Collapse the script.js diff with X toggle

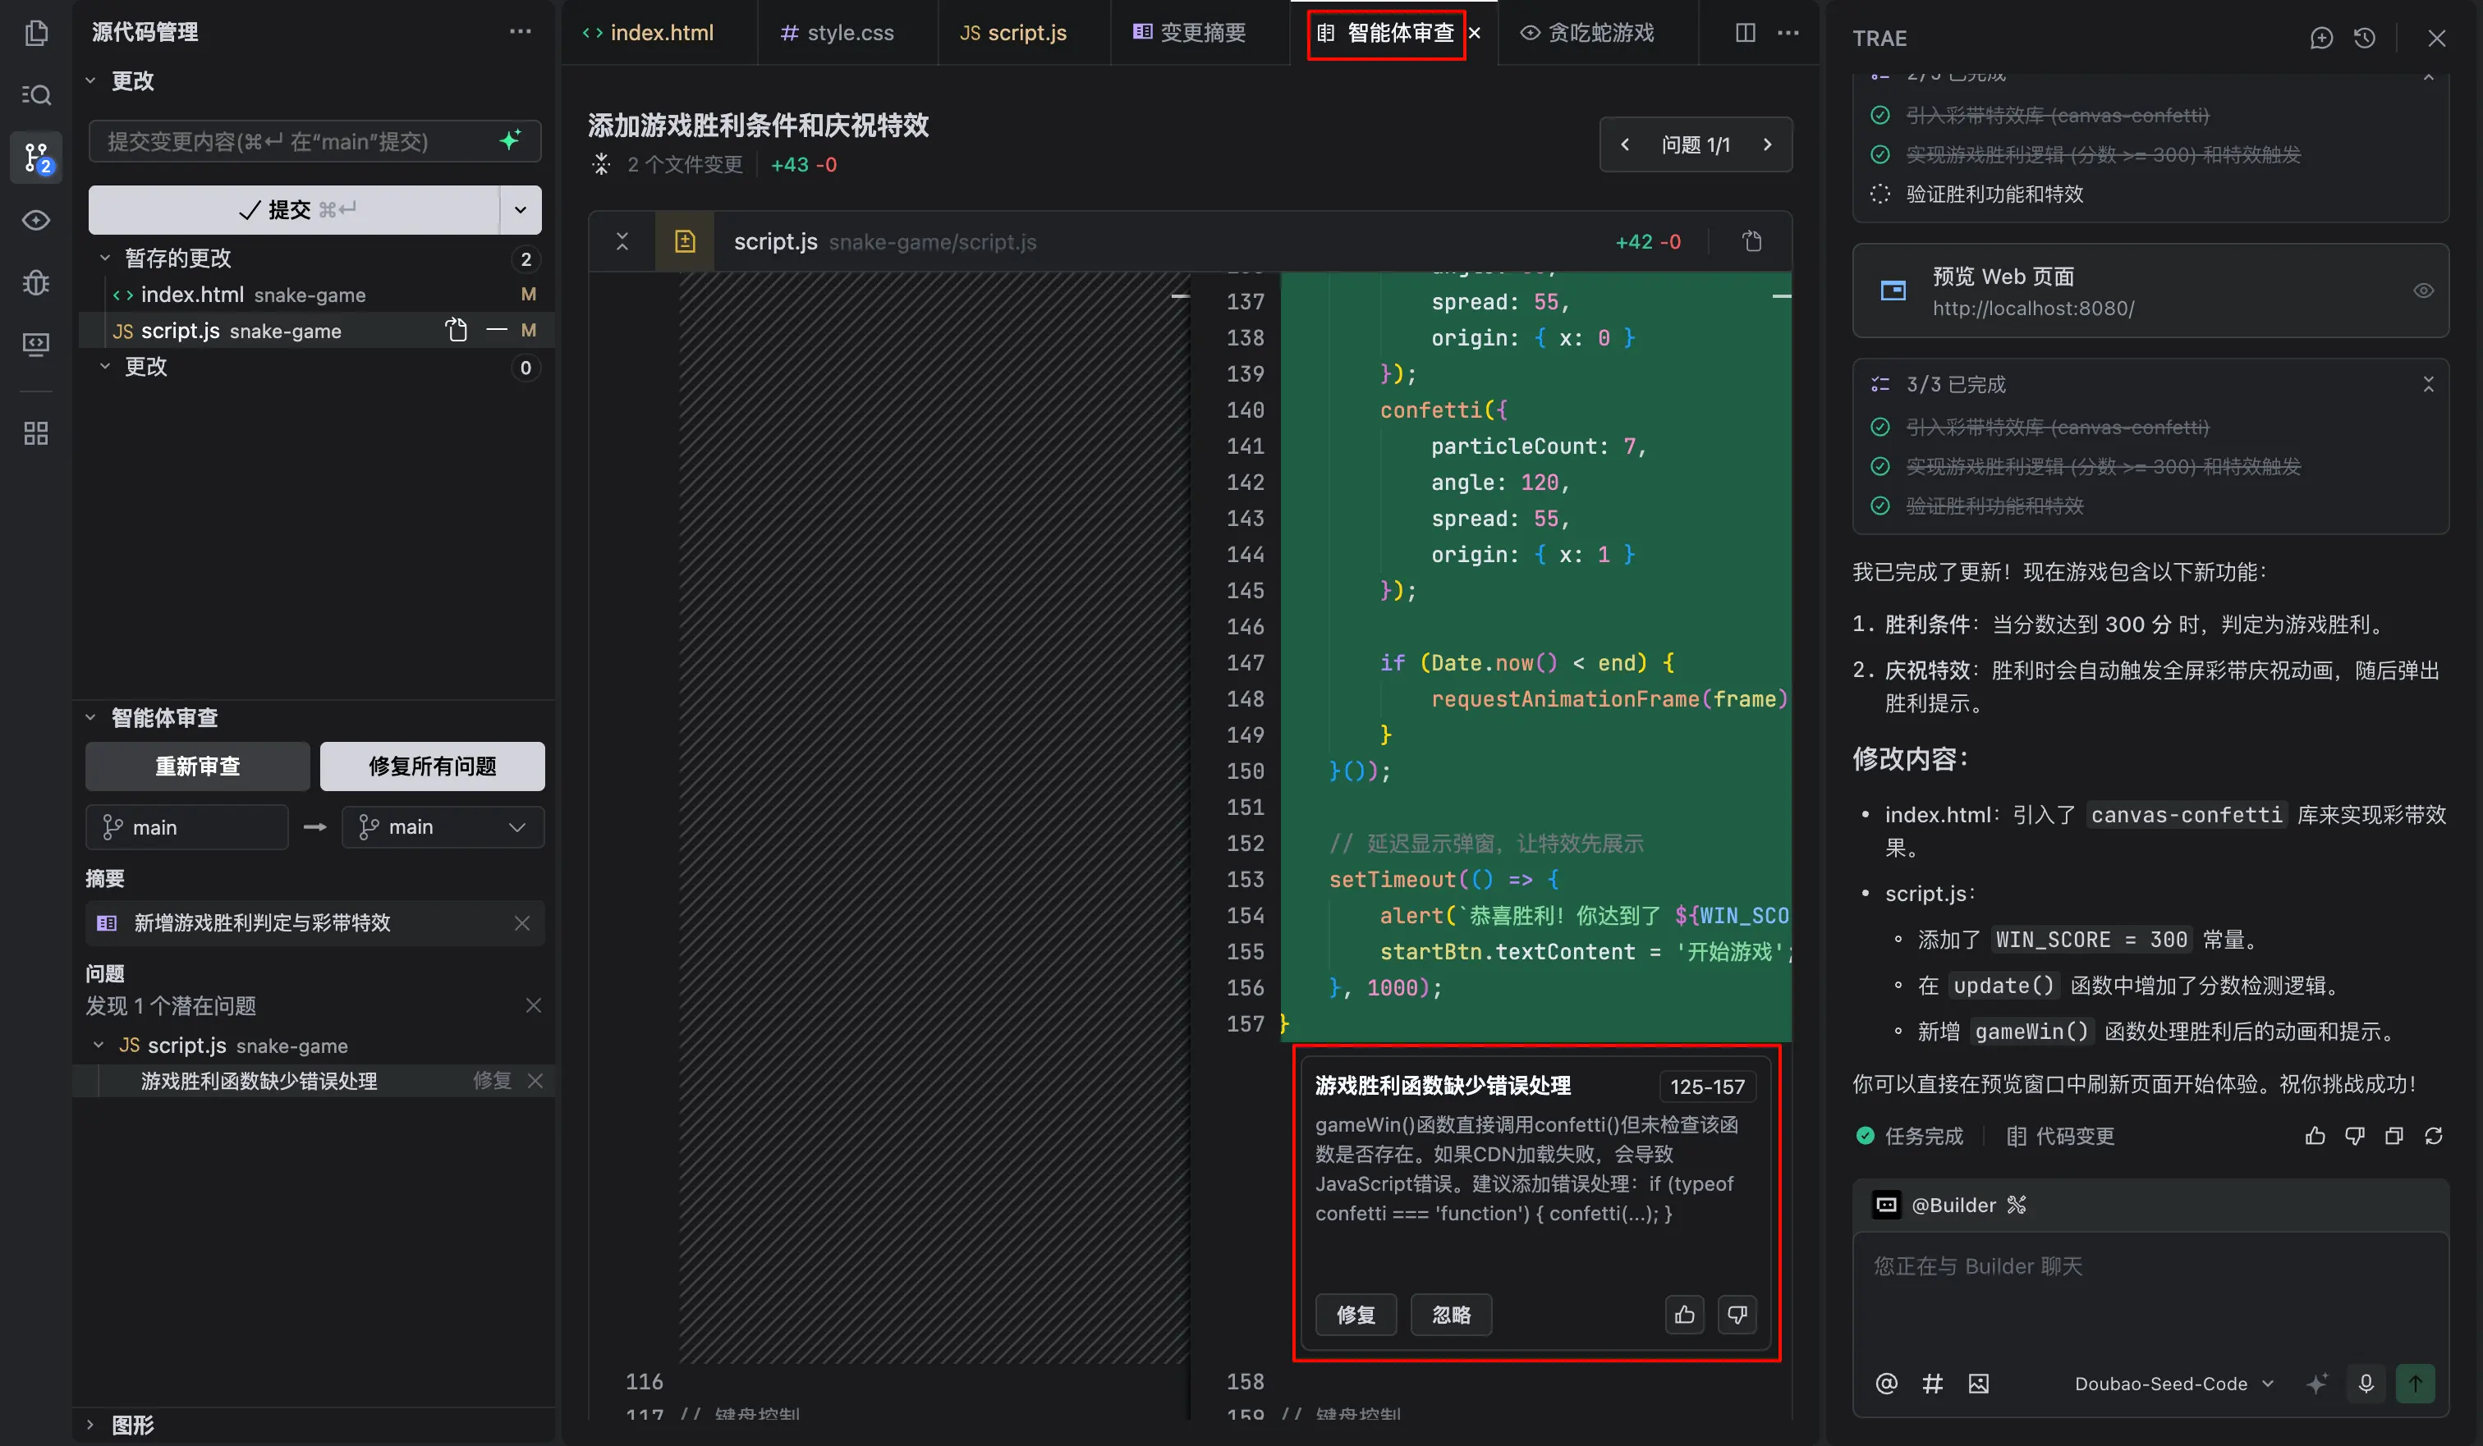[622, 241]
